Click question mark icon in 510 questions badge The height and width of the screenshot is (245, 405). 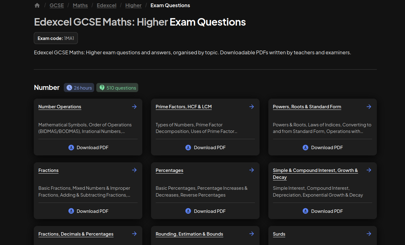point(102,88)
